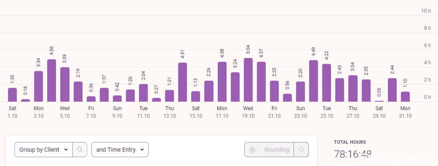Click the Total Hours value
This screenshot has height=166, width=438.
click(352, 154)
